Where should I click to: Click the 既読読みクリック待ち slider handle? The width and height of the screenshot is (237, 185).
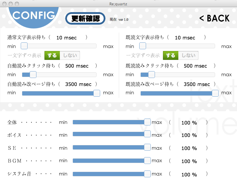coord(151,75)
